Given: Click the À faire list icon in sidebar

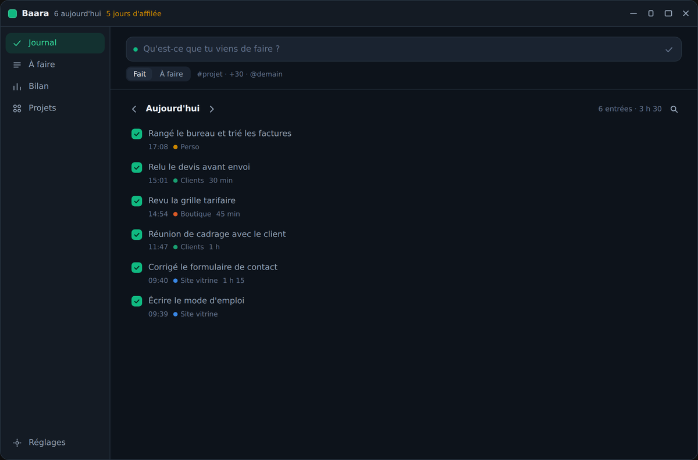Looking at the screenshot, I should (17, 64).
